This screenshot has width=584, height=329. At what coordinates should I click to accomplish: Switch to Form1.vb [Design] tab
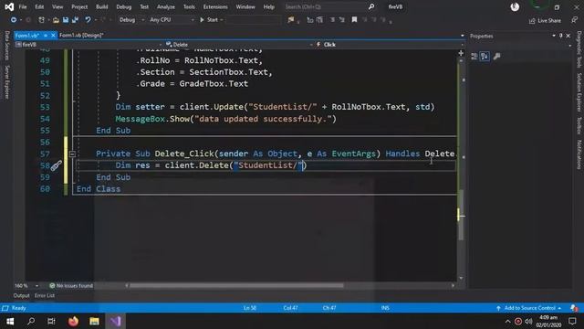click(x=81, y=35)
